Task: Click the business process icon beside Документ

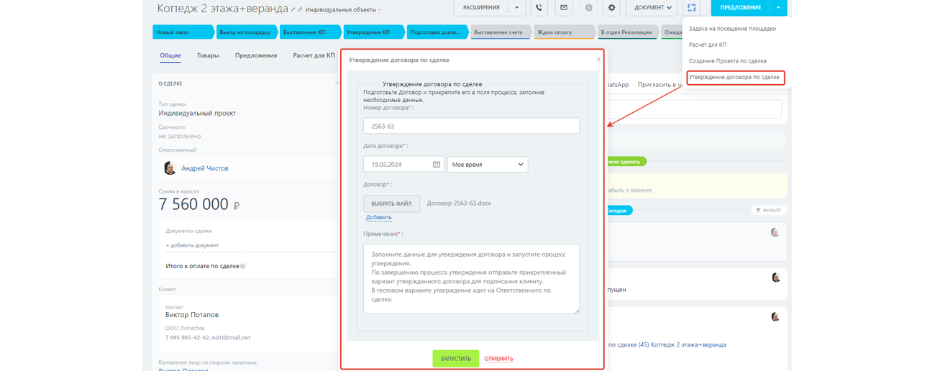Action: (x=691, y=8)
